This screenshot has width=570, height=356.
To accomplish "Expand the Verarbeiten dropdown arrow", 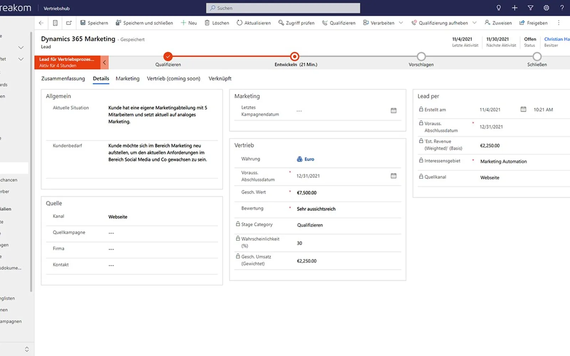I will click(x=401, y=23).
